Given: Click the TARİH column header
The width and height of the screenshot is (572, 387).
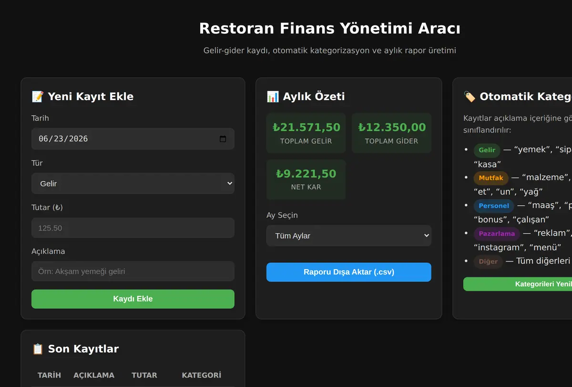Looking at the screenshot, I should pyautogui.click(x=49, y=375).
